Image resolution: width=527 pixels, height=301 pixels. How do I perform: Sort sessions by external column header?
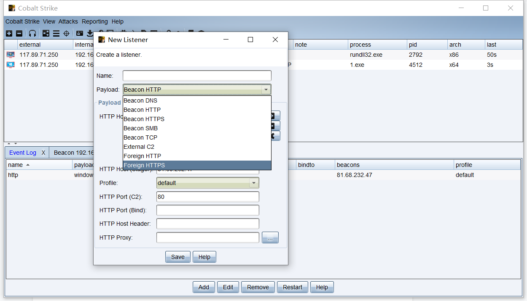pos(45,45)
